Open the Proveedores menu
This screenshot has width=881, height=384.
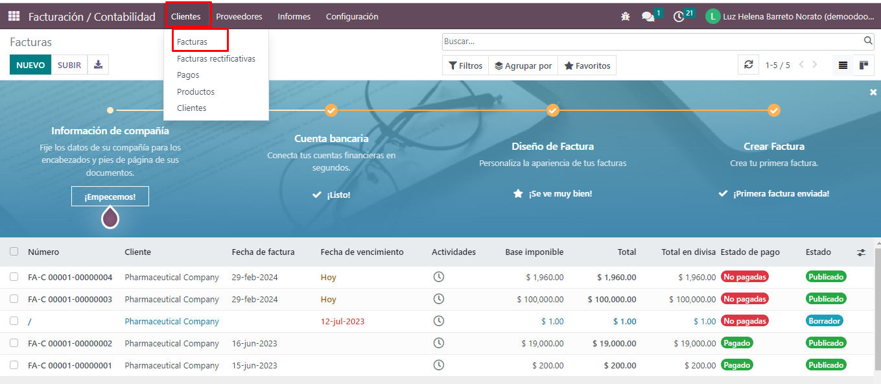[x=239, y=16]
